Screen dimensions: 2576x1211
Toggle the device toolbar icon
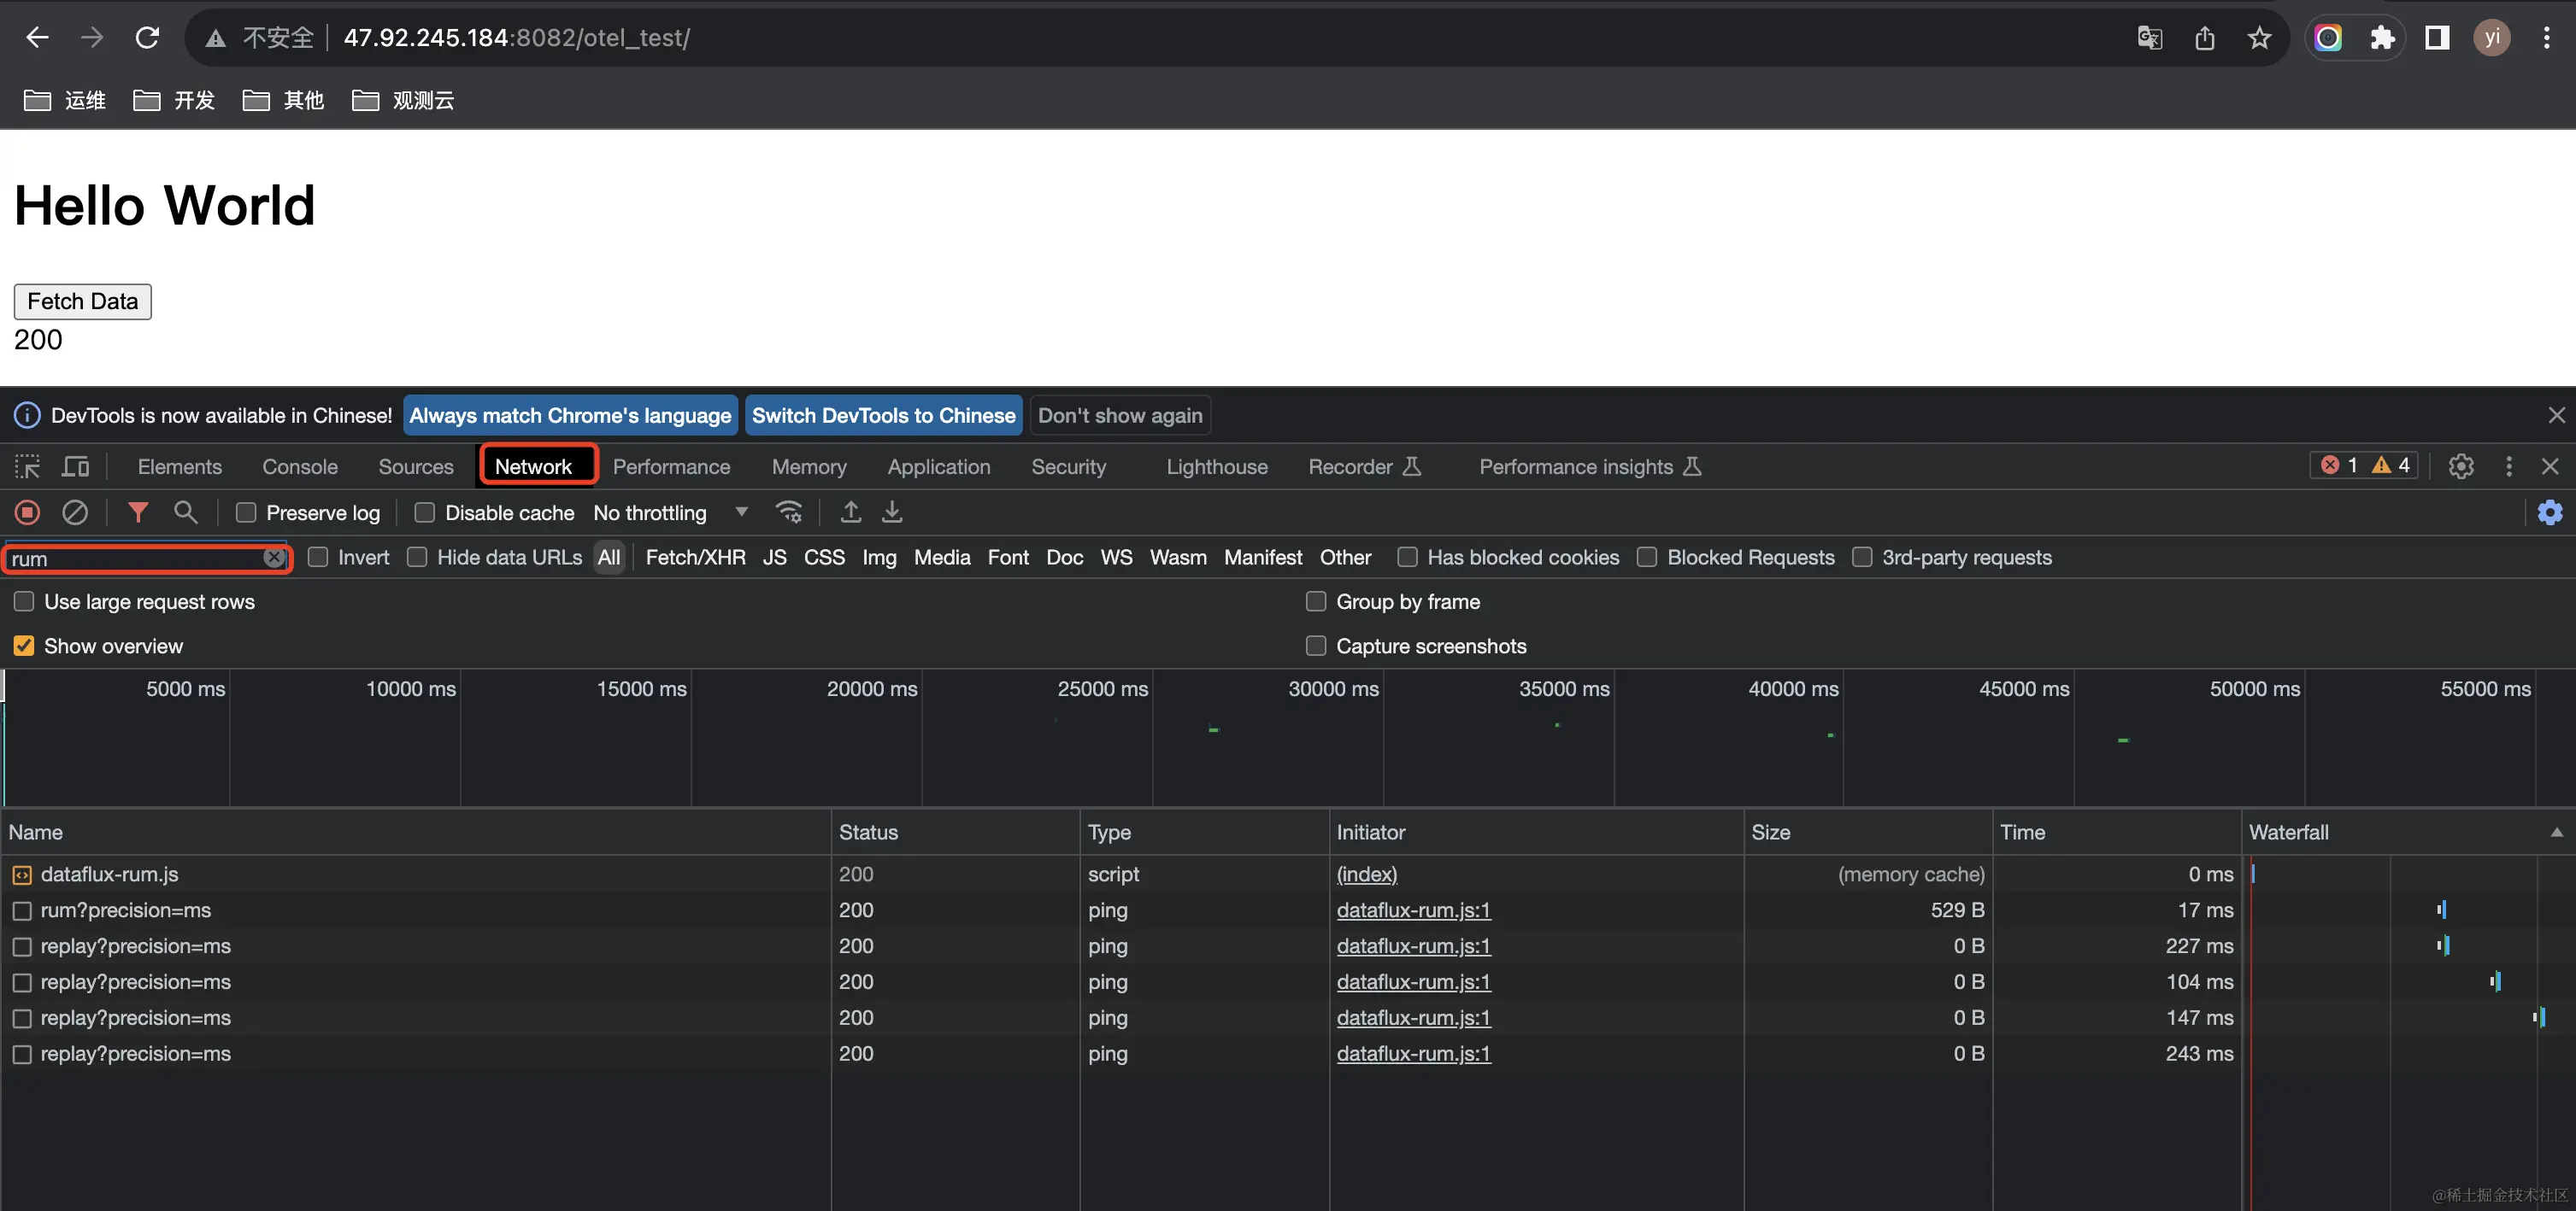coord(76,466)
